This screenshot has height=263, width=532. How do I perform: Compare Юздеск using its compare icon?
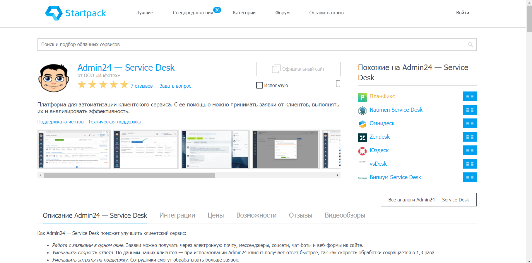click(x=470, y=150)
